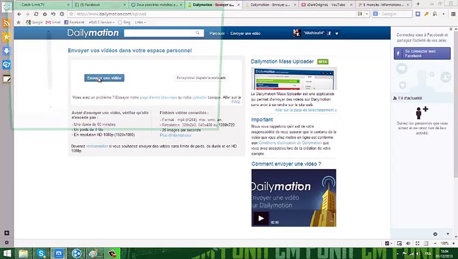Screen dimensions: 458x259
Task: Open the Plus d'informations link
Action: (175, 135)
